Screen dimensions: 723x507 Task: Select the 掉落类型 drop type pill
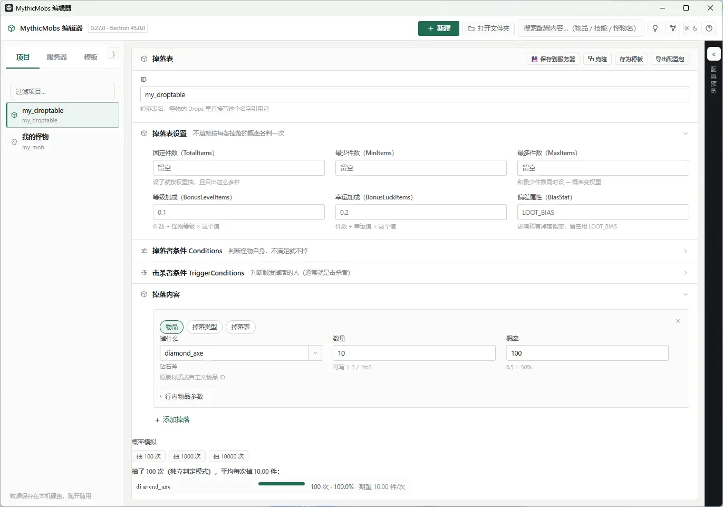pos(205,327)
